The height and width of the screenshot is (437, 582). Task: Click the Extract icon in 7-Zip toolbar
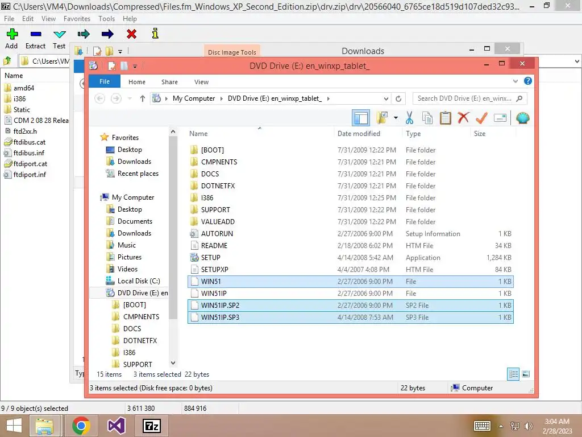tap(36, 34)
